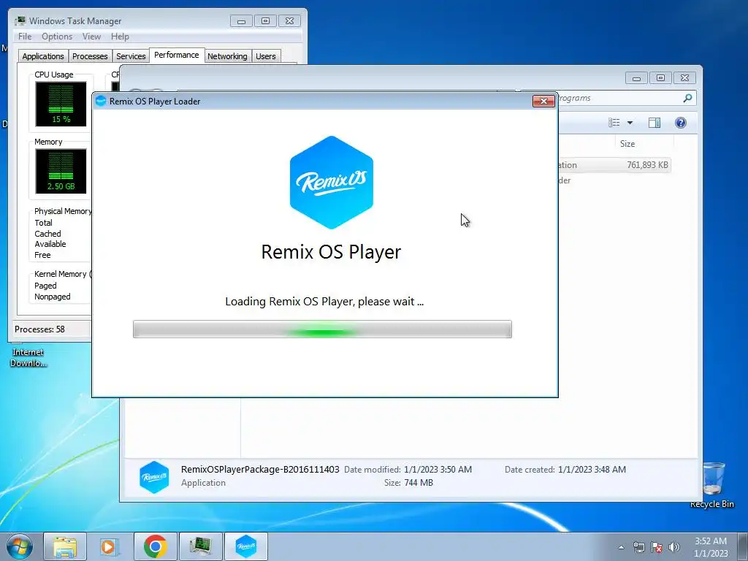748x561 pixels.
Task: Click Date created 1/1/2023 3:48 AM value
Action: 592,470
